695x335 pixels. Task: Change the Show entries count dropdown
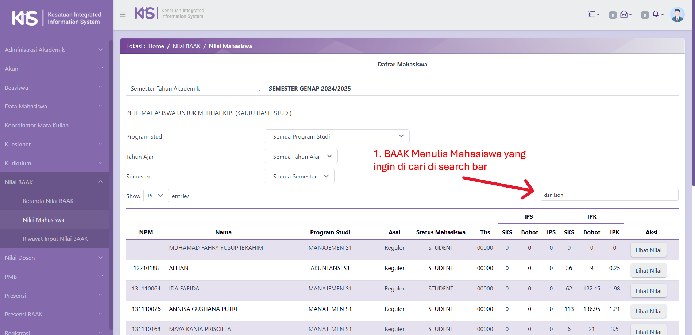pyautogui.click(x=156, y=196)
